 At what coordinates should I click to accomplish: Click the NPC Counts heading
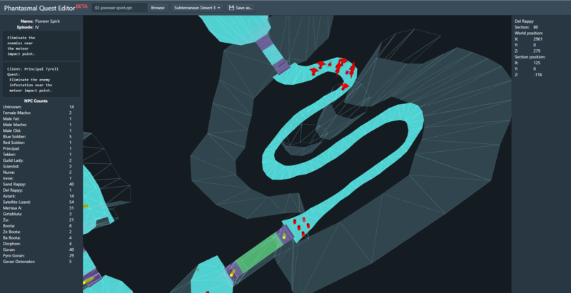pos(36,101)
